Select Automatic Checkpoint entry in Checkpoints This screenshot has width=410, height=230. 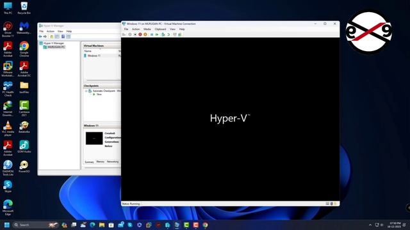pos(107,91)
